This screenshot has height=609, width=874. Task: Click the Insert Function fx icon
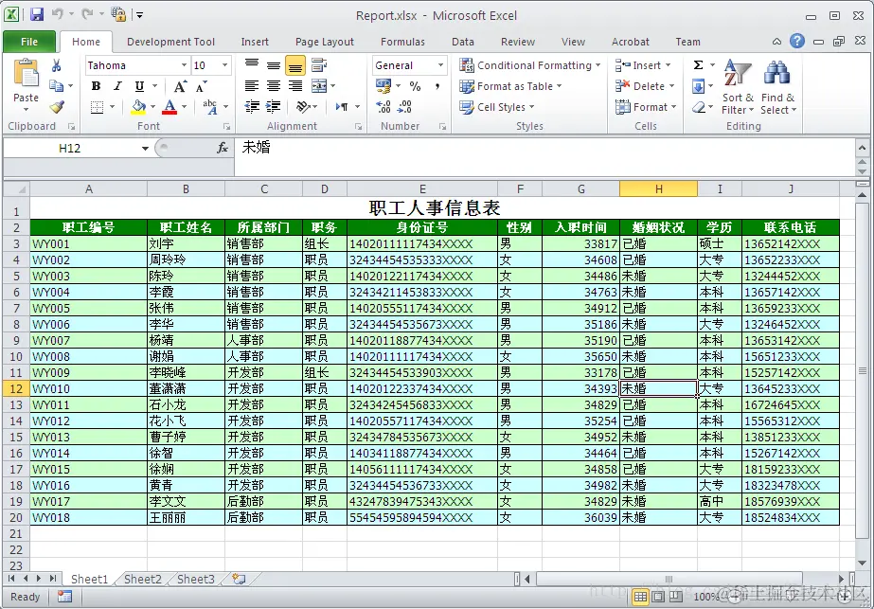point(223,148)
